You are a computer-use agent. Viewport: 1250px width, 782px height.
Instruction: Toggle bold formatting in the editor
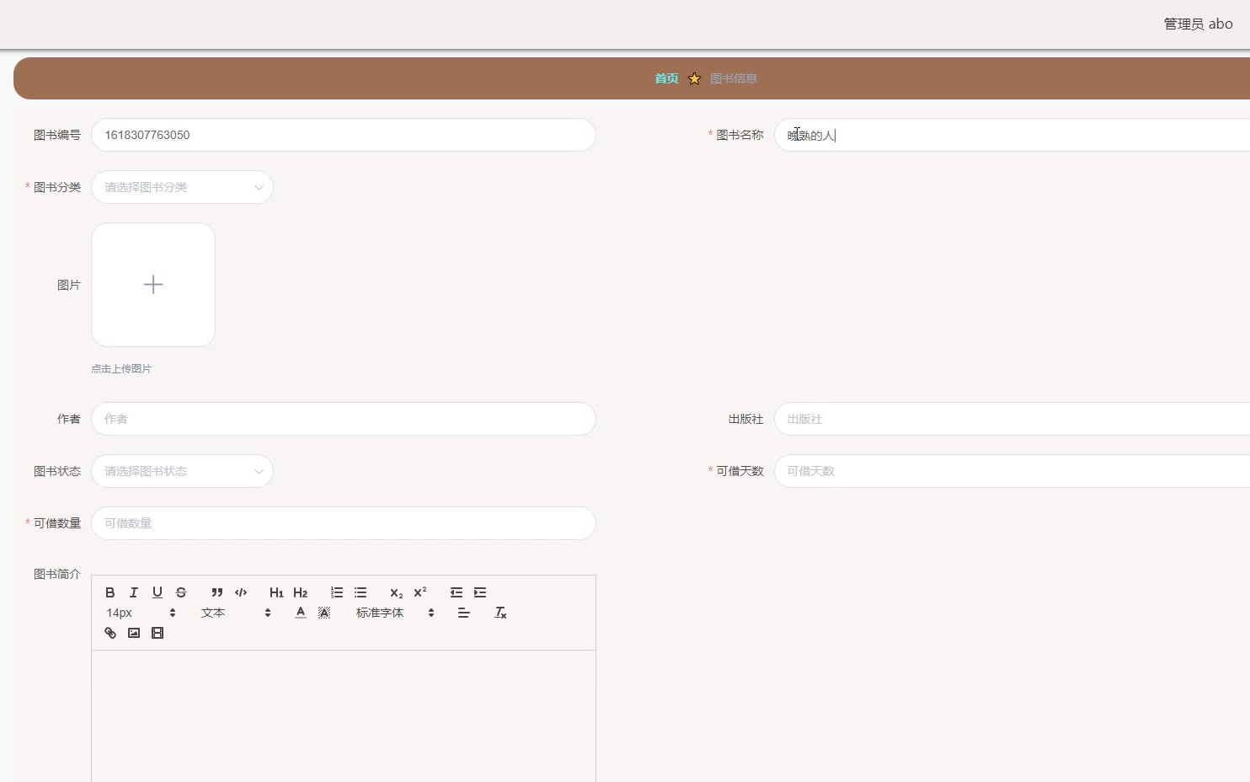(110, 592)
